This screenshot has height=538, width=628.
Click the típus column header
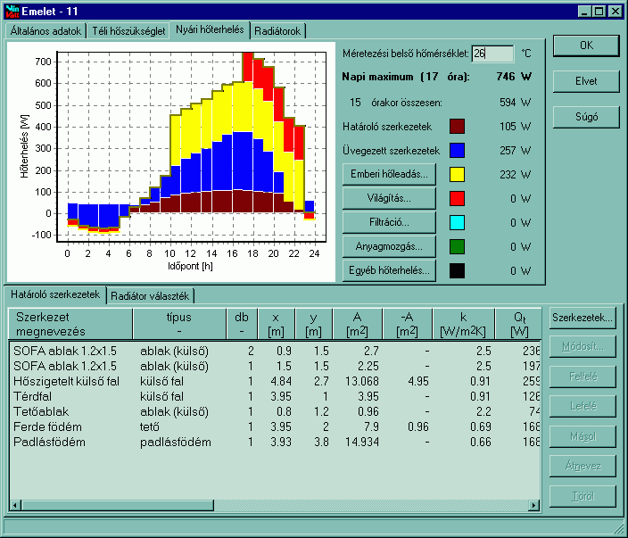coord(179,324)
